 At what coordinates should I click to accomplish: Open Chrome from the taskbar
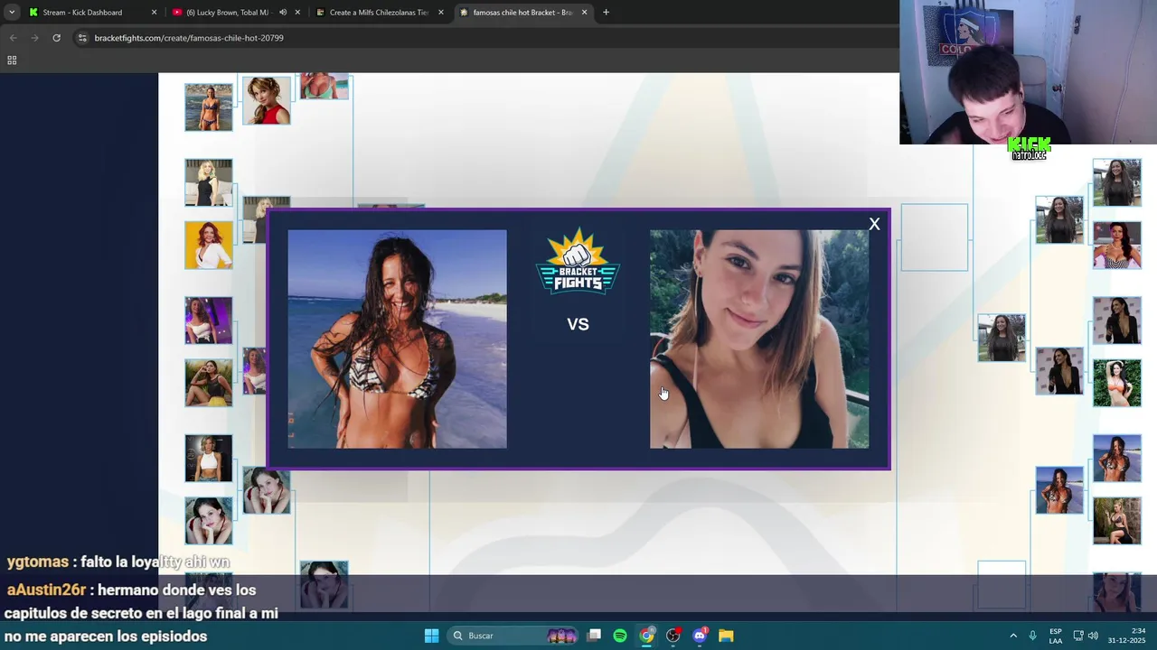(x=646, y=636)
